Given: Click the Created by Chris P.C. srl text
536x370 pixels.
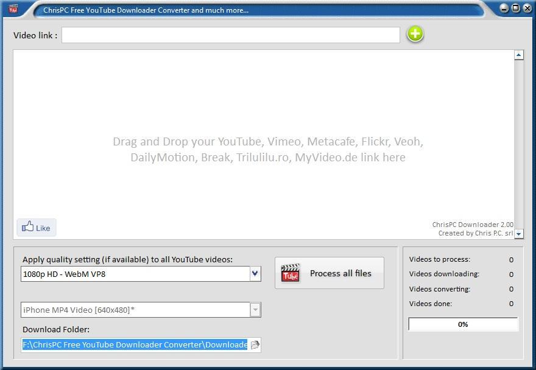Looking at the screenshot, I should tap(476, 233).
